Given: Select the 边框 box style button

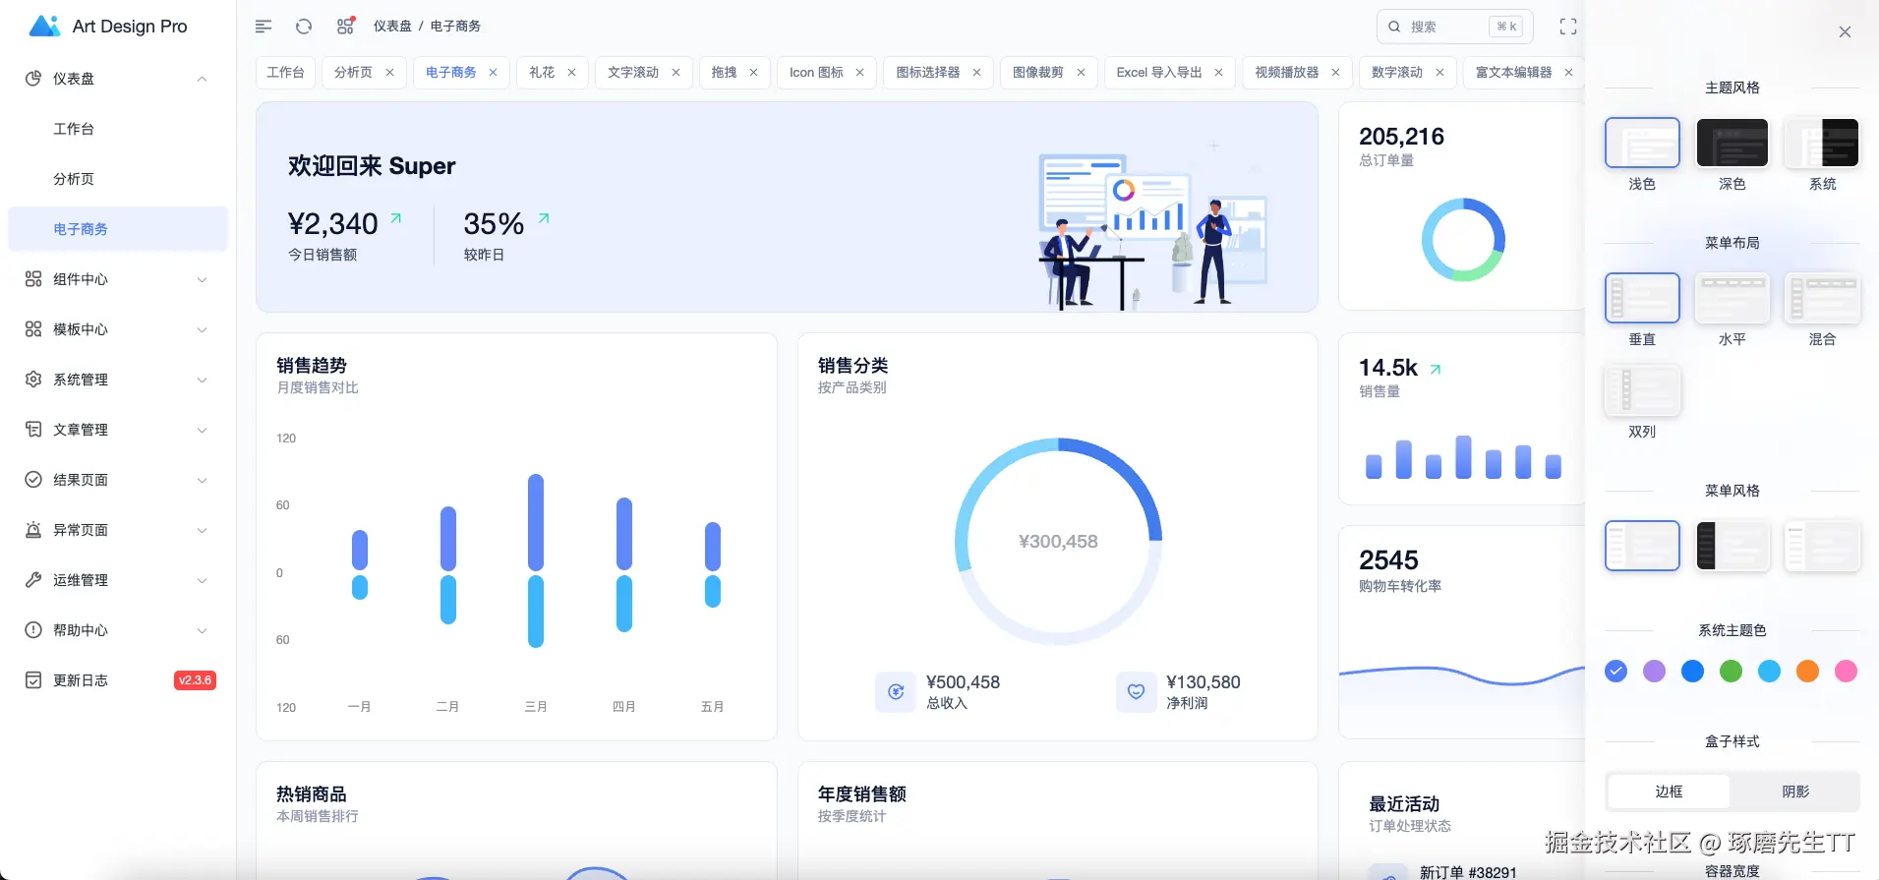Looking at the screenshot, I should point(1669,792).
